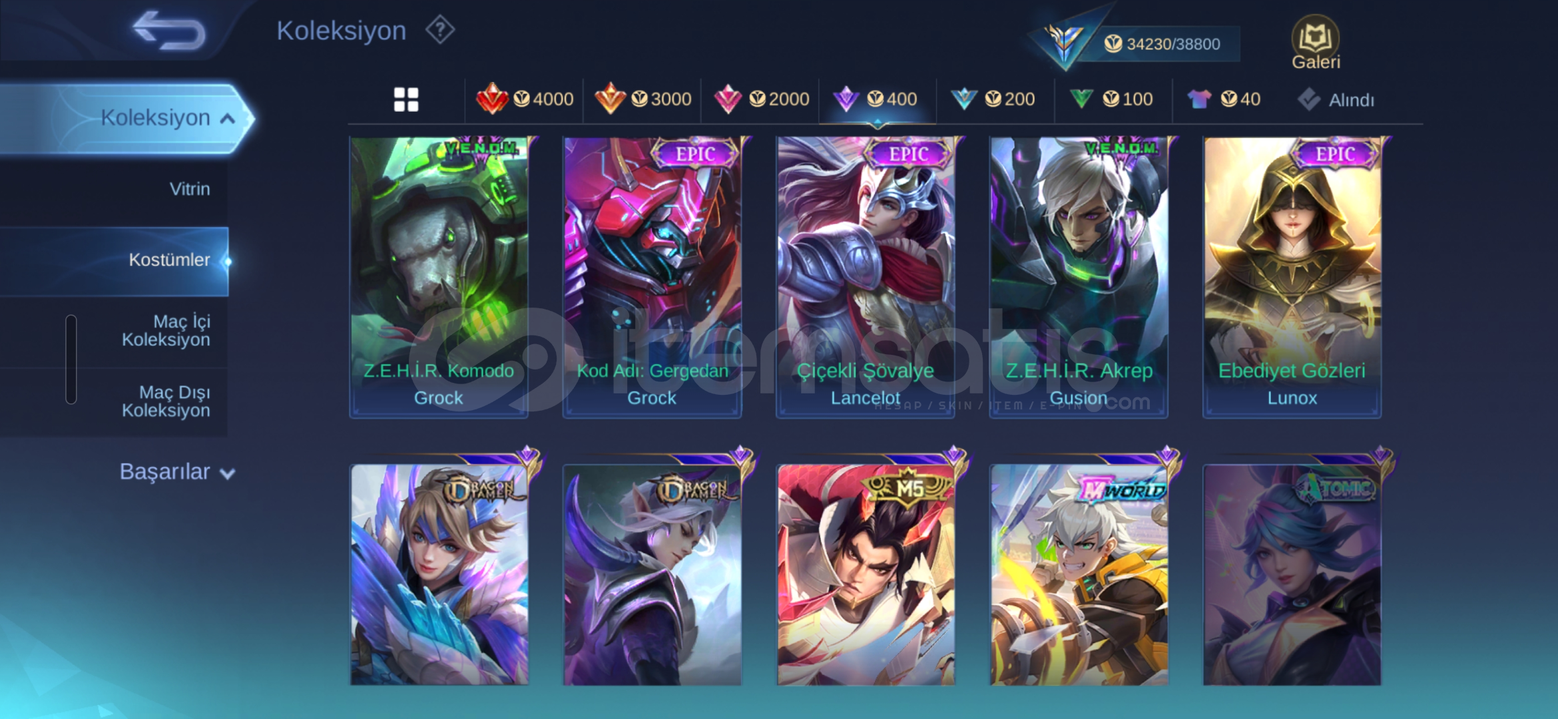Filter by the 2000-point pink gem tier
Screen dimensions: 1558x719
point(761,99)
